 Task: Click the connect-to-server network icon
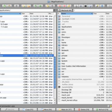point(76,6)
